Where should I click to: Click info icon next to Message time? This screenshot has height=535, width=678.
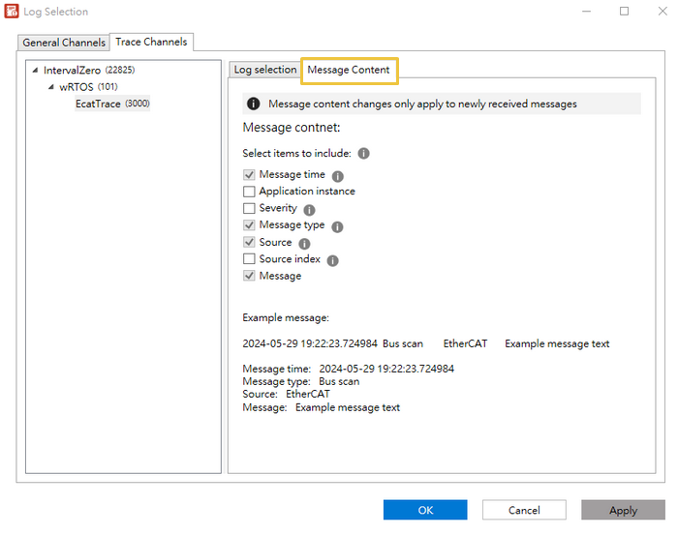pos(338,176)
